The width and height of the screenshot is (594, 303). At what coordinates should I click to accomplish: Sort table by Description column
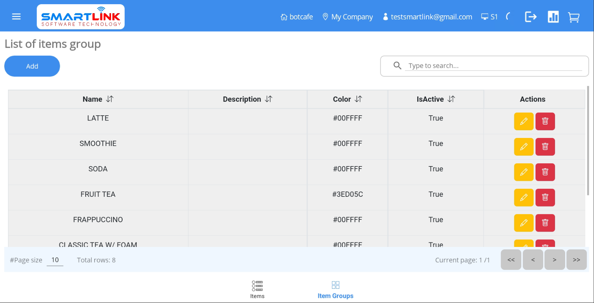point(268,99)
